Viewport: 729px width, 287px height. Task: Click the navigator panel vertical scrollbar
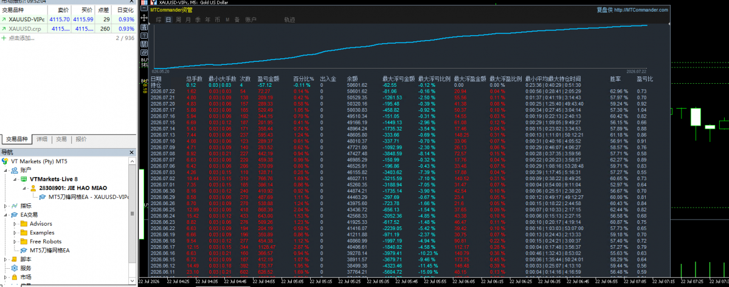132,220
